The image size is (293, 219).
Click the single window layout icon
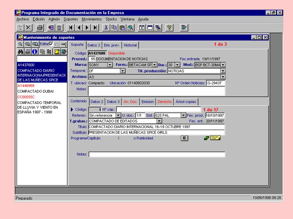coord(150,28)
